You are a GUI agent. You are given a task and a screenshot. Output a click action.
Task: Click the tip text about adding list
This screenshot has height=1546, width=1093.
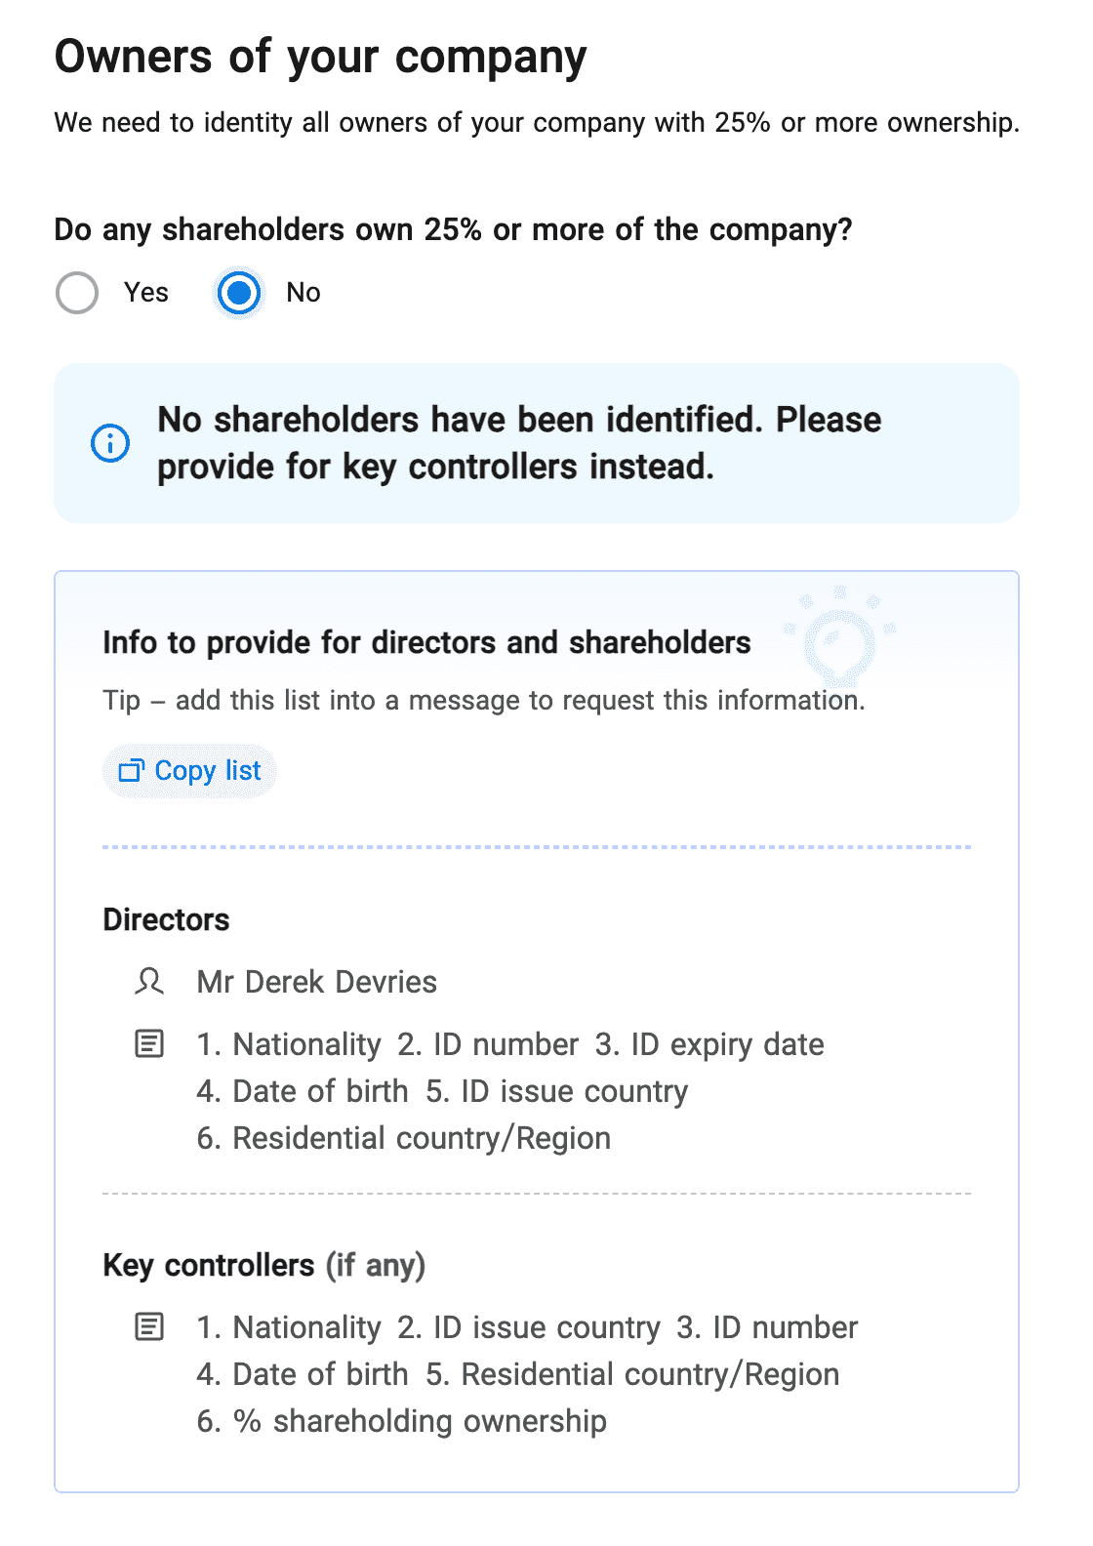pyautogui.click(x=483, y=701)
